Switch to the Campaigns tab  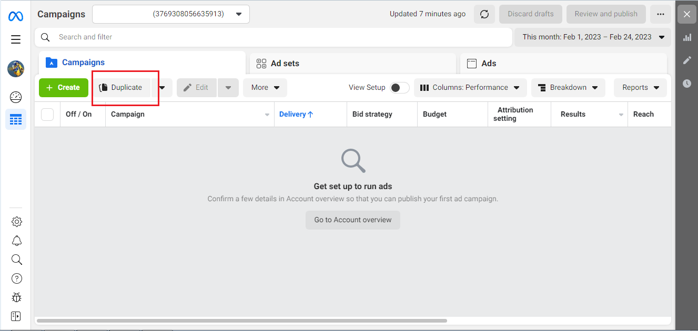click(x=142, y=63)
